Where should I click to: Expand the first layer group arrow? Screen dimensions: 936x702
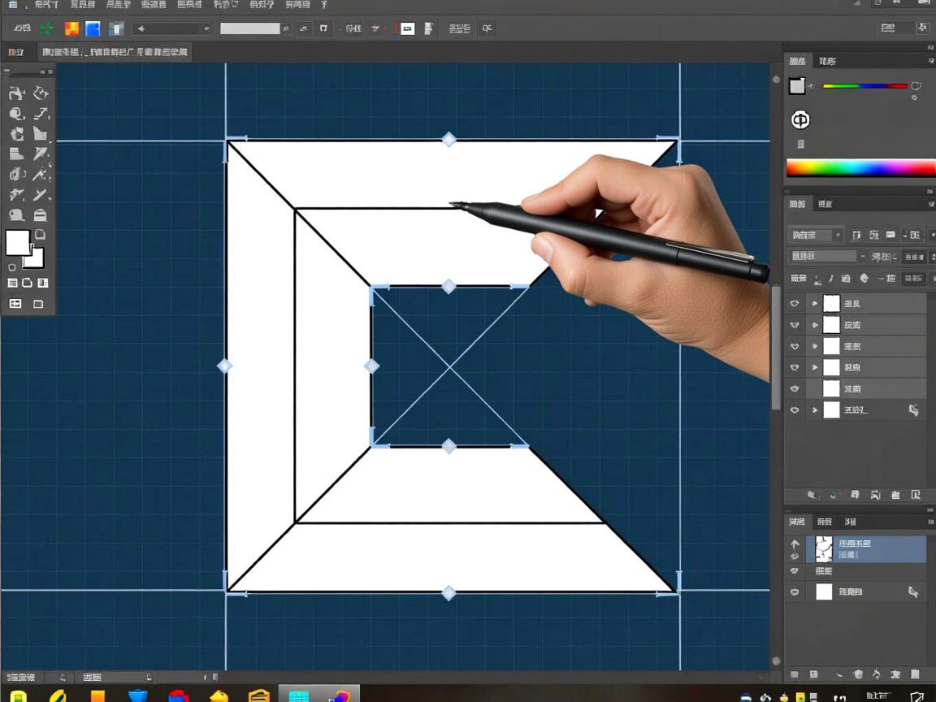tap(815, 304)
